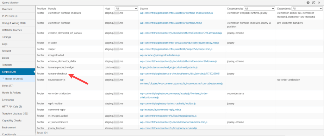Click the comment-reply.min.js link
The width and height of the screenshot is (324, 136).
pos(160,109)
